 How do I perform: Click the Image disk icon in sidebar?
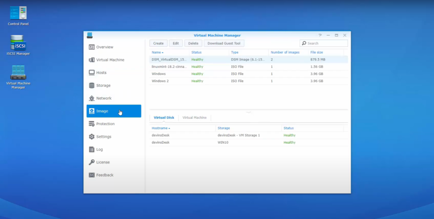click(92, 111)
